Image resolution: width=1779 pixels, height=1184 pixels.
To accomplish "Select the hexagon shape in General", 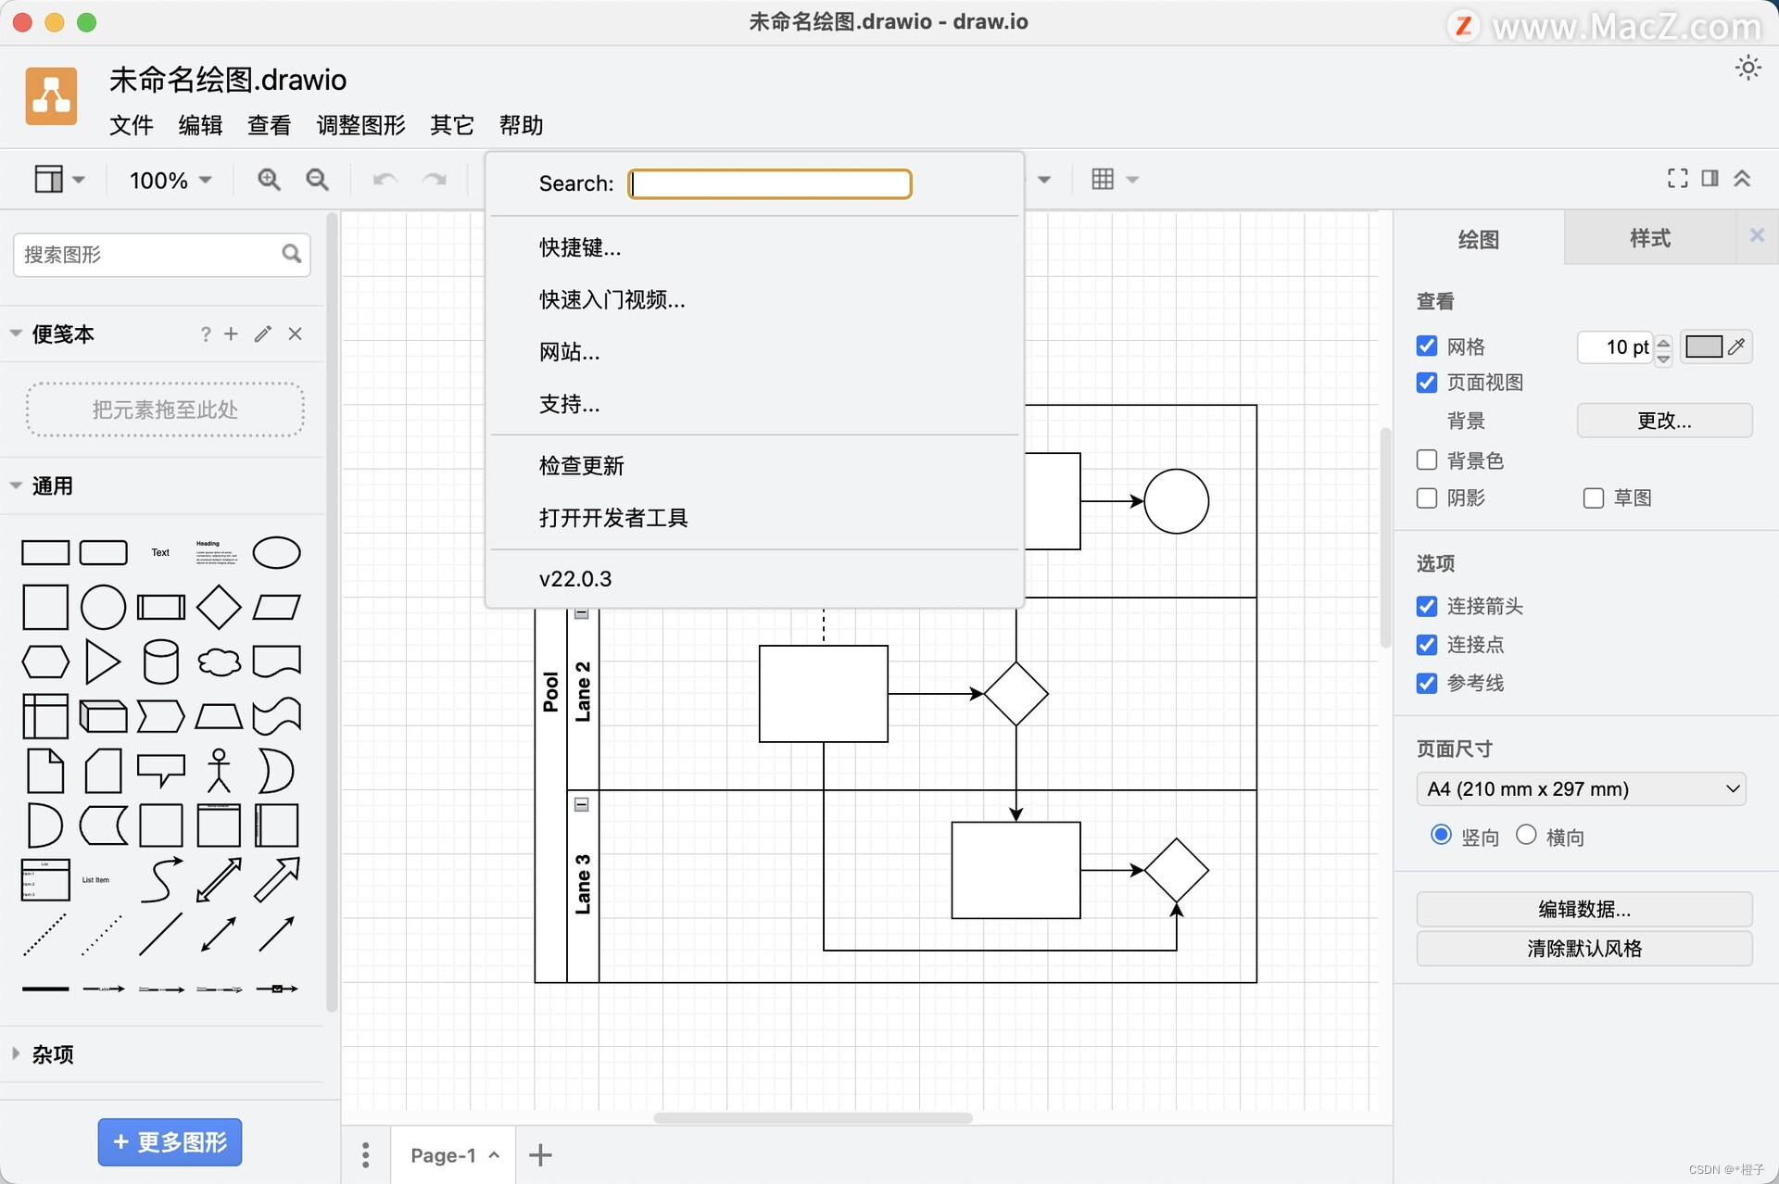I will (44, 661).
